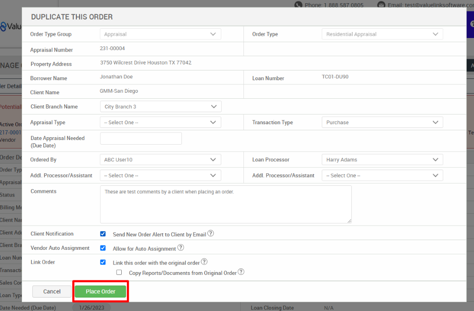Click the Place Order button
This screenshot has height=311, width=474.
coord(100,292)
